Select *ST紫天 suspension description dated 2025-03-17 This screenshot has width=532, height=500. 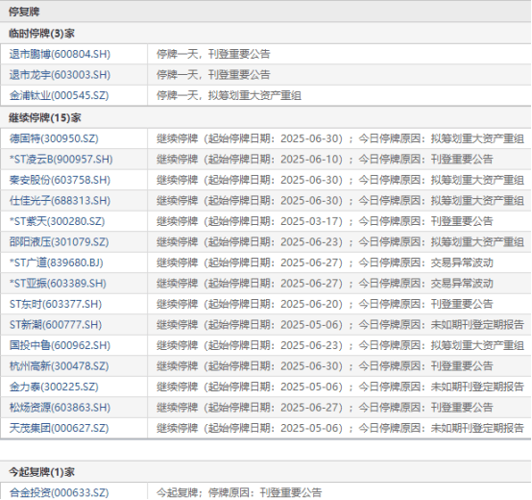coord(325,221)
